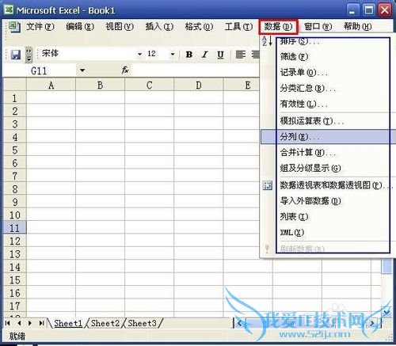Select highlighted 分列(E) menu item
Screen dimensions: 396x346
click(327, 137)
